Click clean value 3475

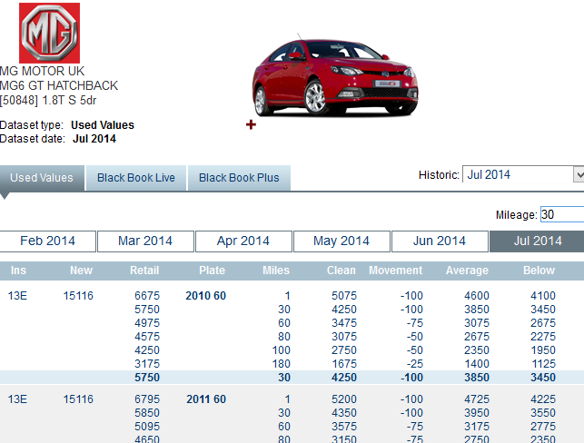pos(344,323)
